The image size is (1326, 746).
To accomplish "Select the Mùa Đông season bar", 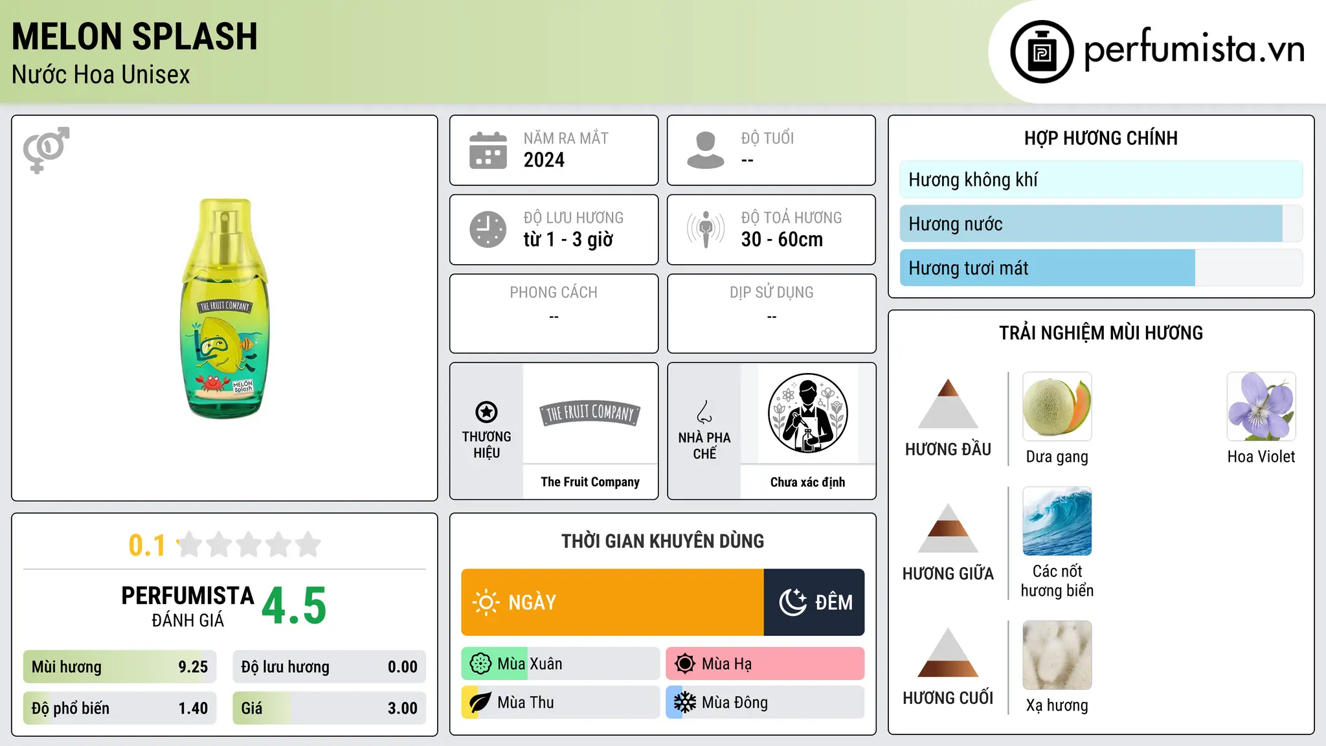I will (x=765, y=703).
